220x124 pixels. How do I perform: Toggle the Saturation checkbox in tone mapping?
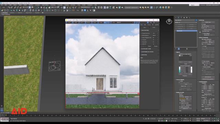tap(141, 42)
